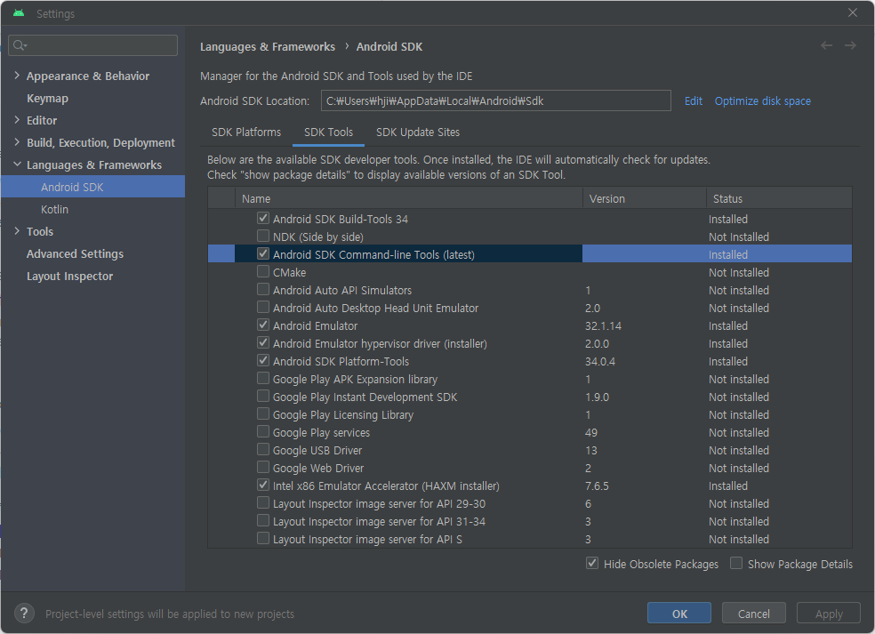Viewport: 875px width, 634px height.
Task: Check Layout Inspector image server API 29-30
Action: point(263,503)
